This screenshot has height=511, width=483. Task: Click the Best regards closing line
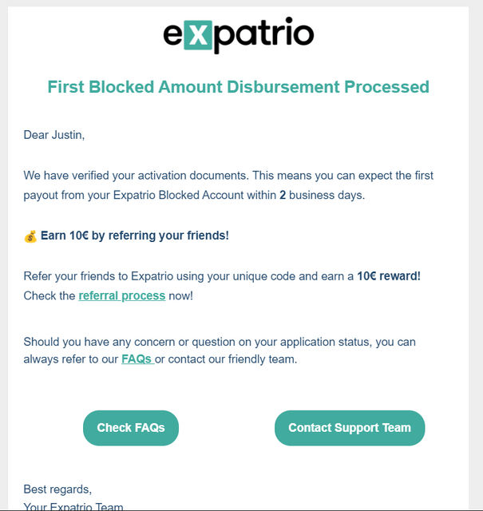(x=57, y=489)
